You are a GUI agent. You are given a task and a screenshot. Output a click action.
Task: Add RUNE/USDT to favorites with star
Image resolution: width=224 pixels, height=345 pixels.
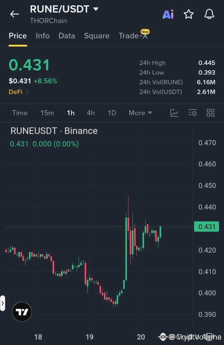[x=189, y=14]
